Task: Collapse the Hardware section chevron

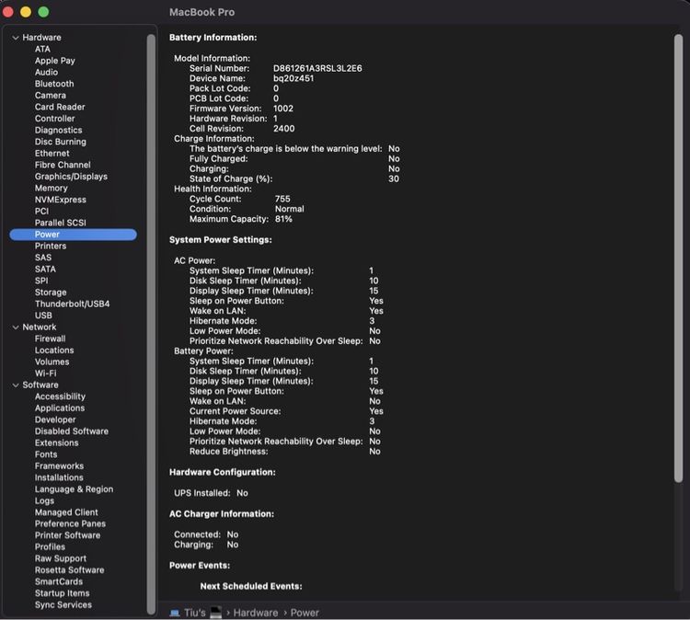Action: click(16, 38)
